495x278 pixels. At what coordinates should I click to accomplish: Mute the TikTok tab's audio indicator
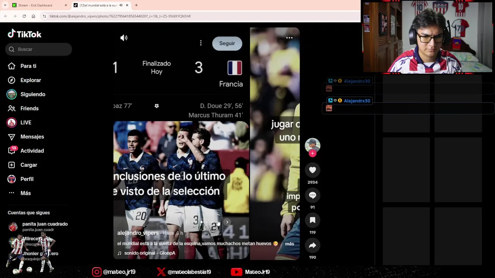pos(121,5)
